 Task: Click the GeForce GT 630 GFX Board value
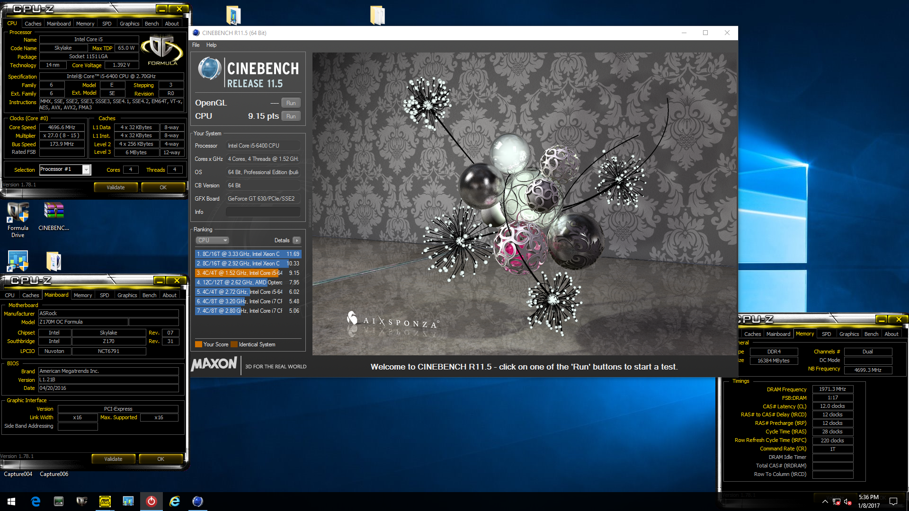click(x=263, y=199)
